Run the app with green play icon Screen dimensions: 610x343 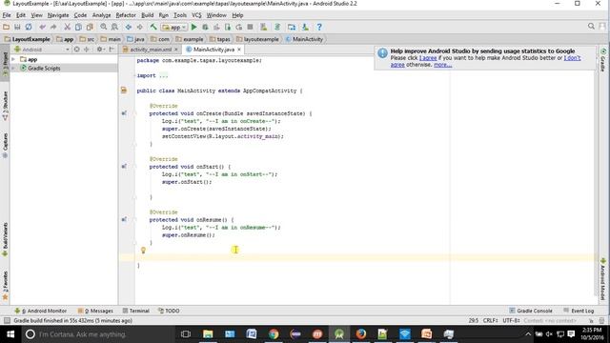193,28
